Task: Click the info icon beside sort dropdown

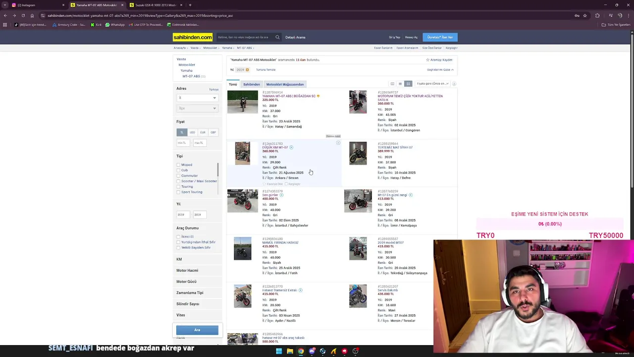Action: 454,84
